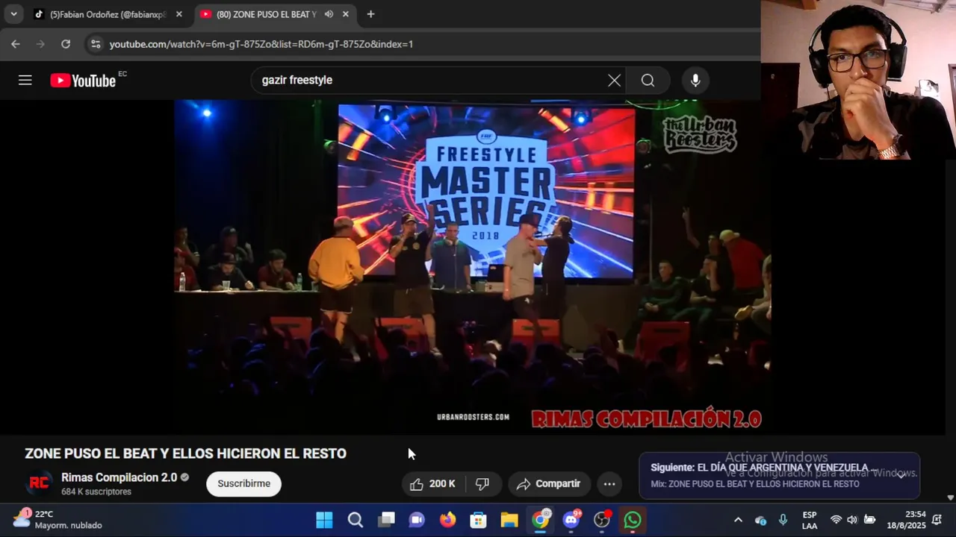Open Task View on the taskbar

pyautogui.click(x=386, y=520)
